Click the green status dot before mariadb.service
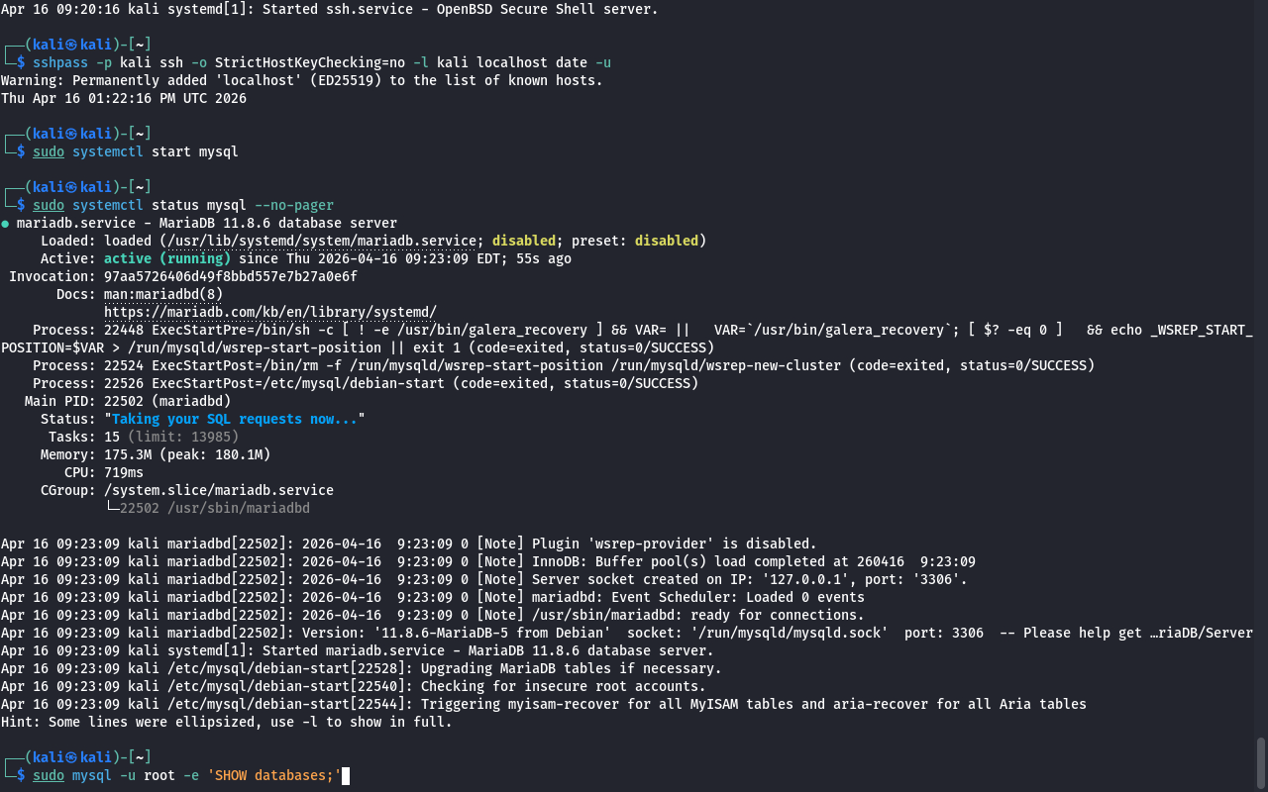The height and width of the screenshot is (792, 1268). [x=5, y=224]
